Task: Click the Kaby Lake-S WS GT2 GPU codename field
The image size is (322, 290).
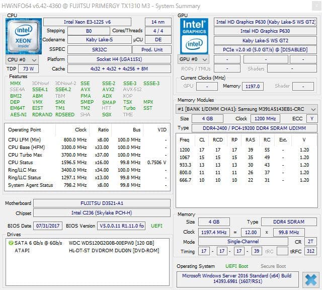Action: point(265,40)
